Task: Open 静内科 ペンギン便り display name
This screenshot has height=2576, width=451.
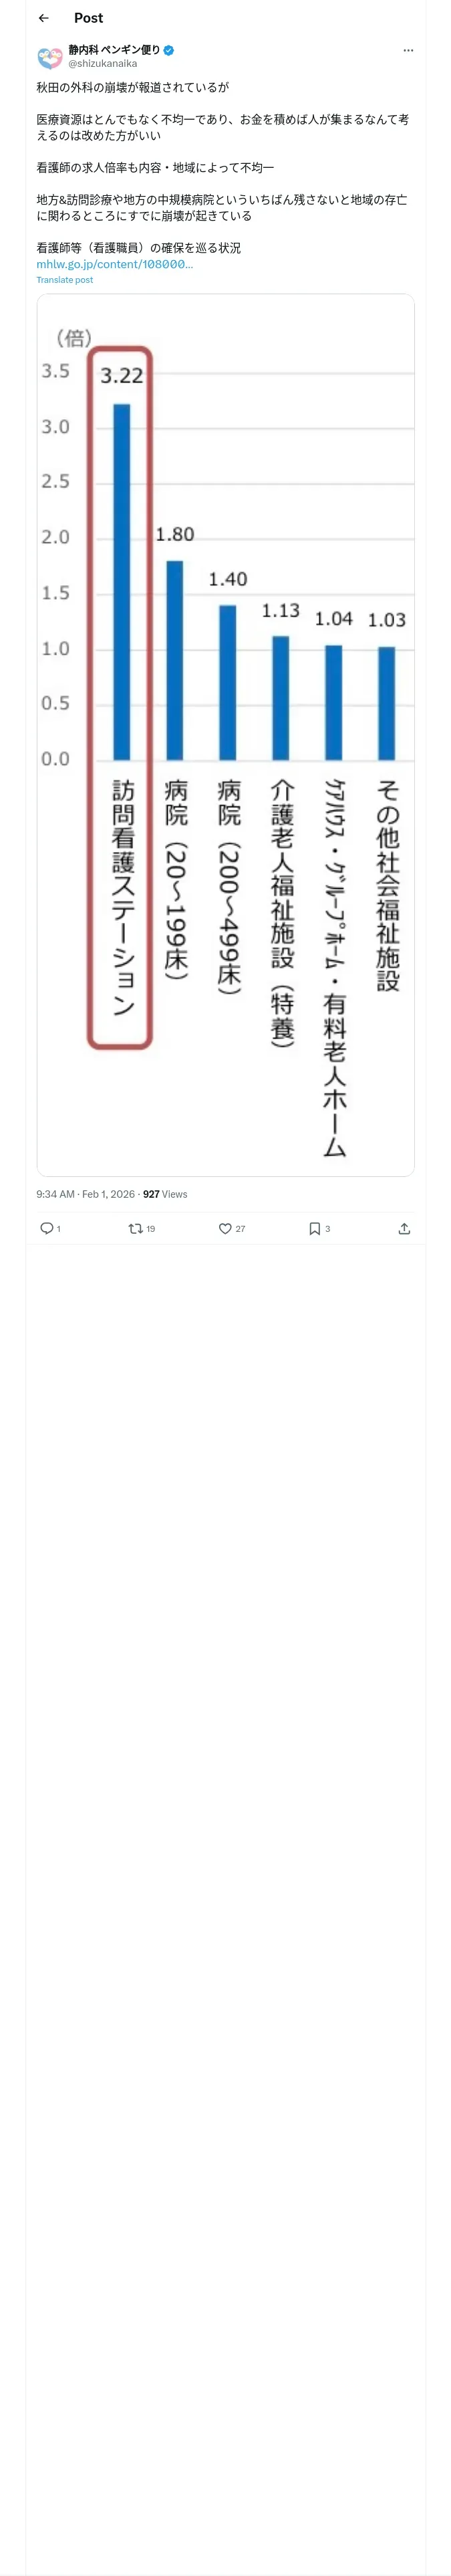Action: [x=114, y=50]
